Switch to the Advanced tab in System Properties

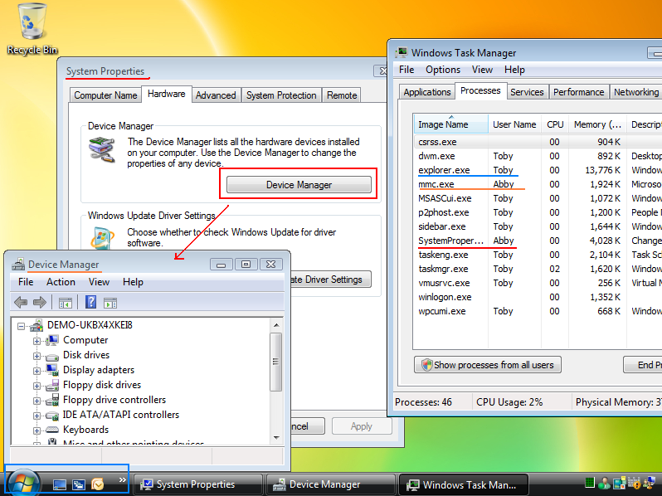(x=216, y=95)
